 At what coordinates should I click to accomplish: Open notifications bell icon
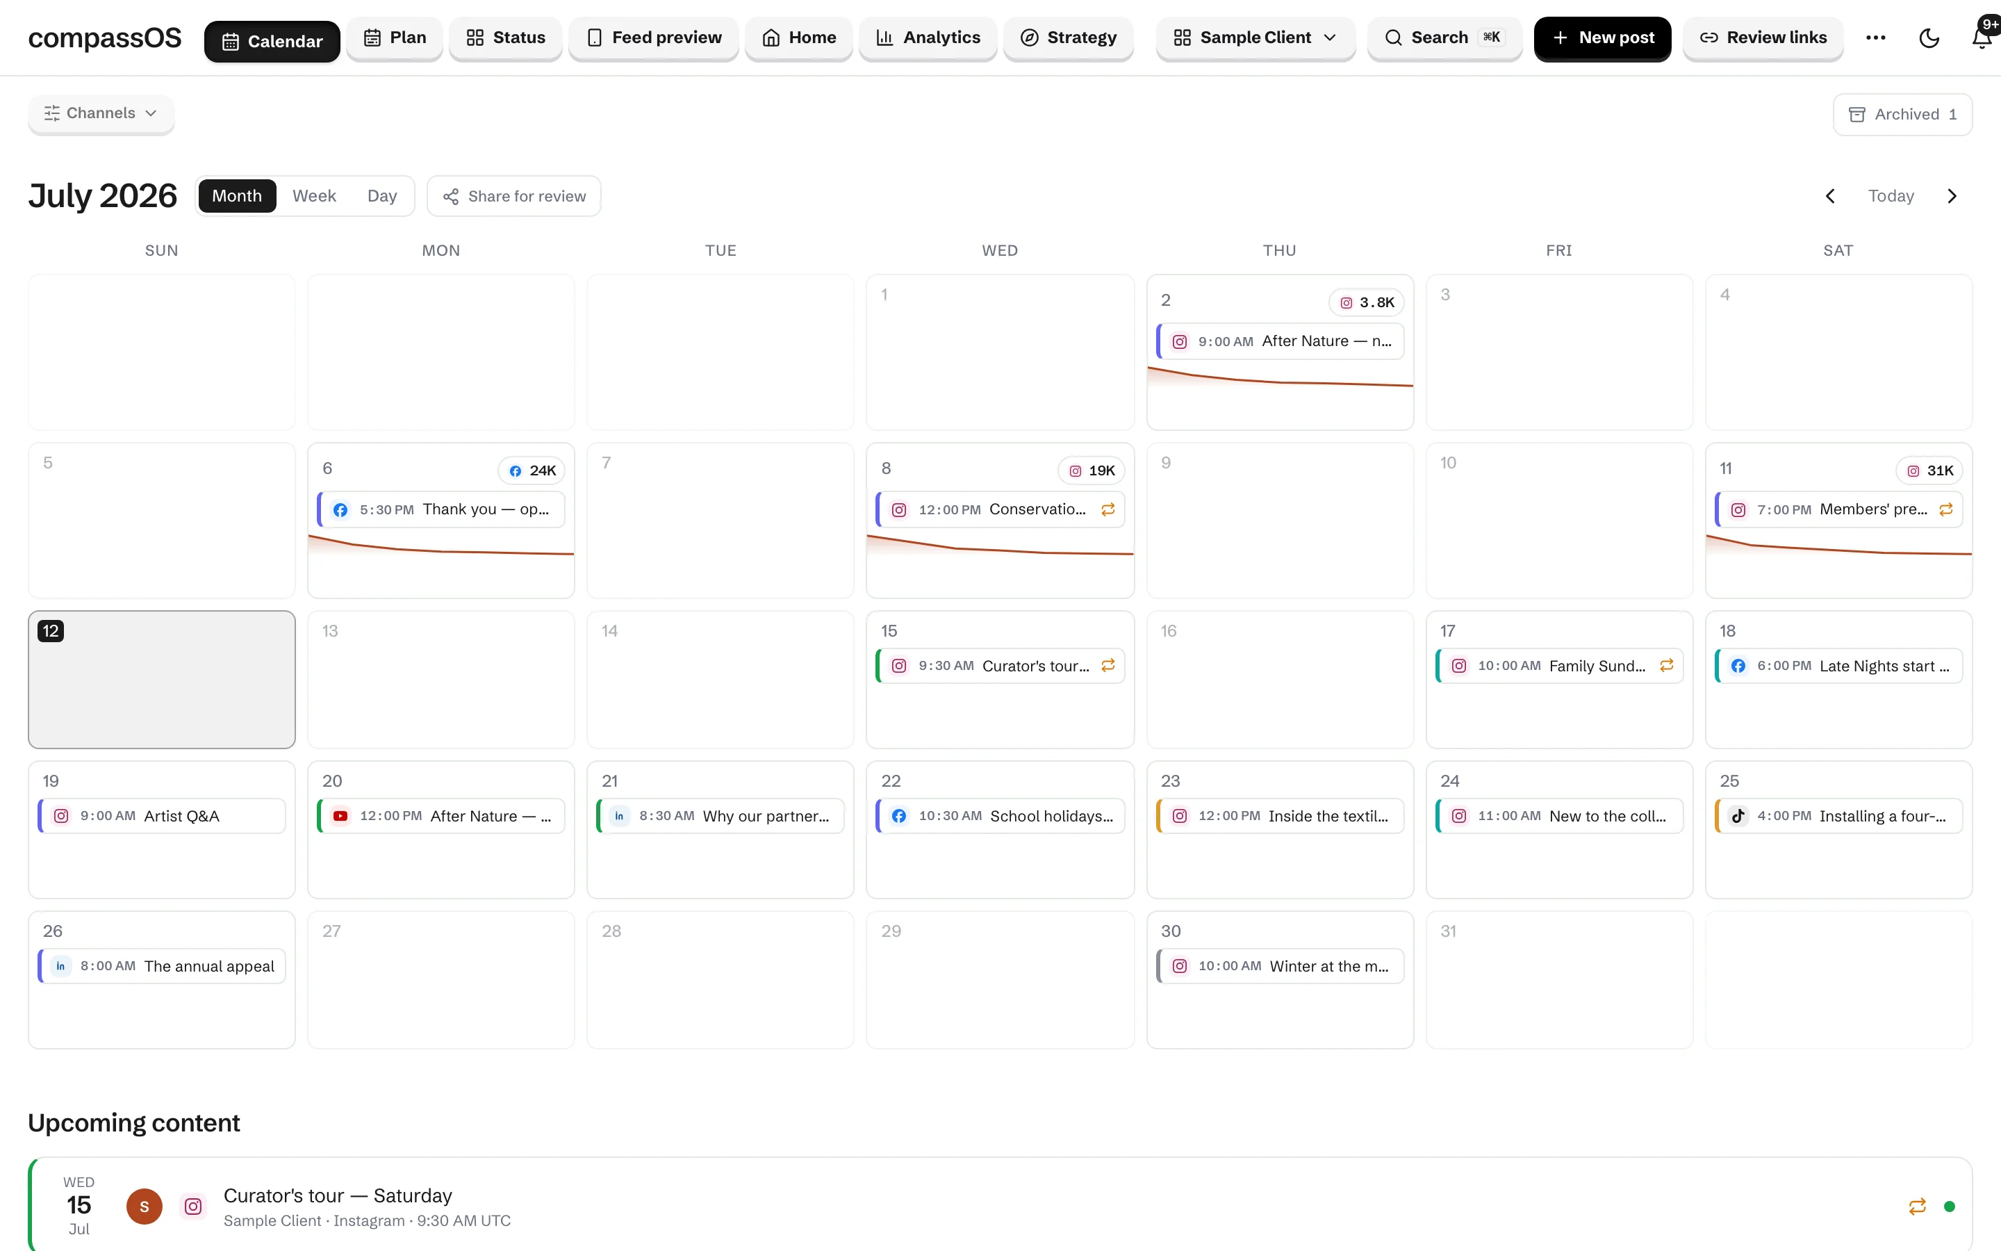tap(1981, 38)
